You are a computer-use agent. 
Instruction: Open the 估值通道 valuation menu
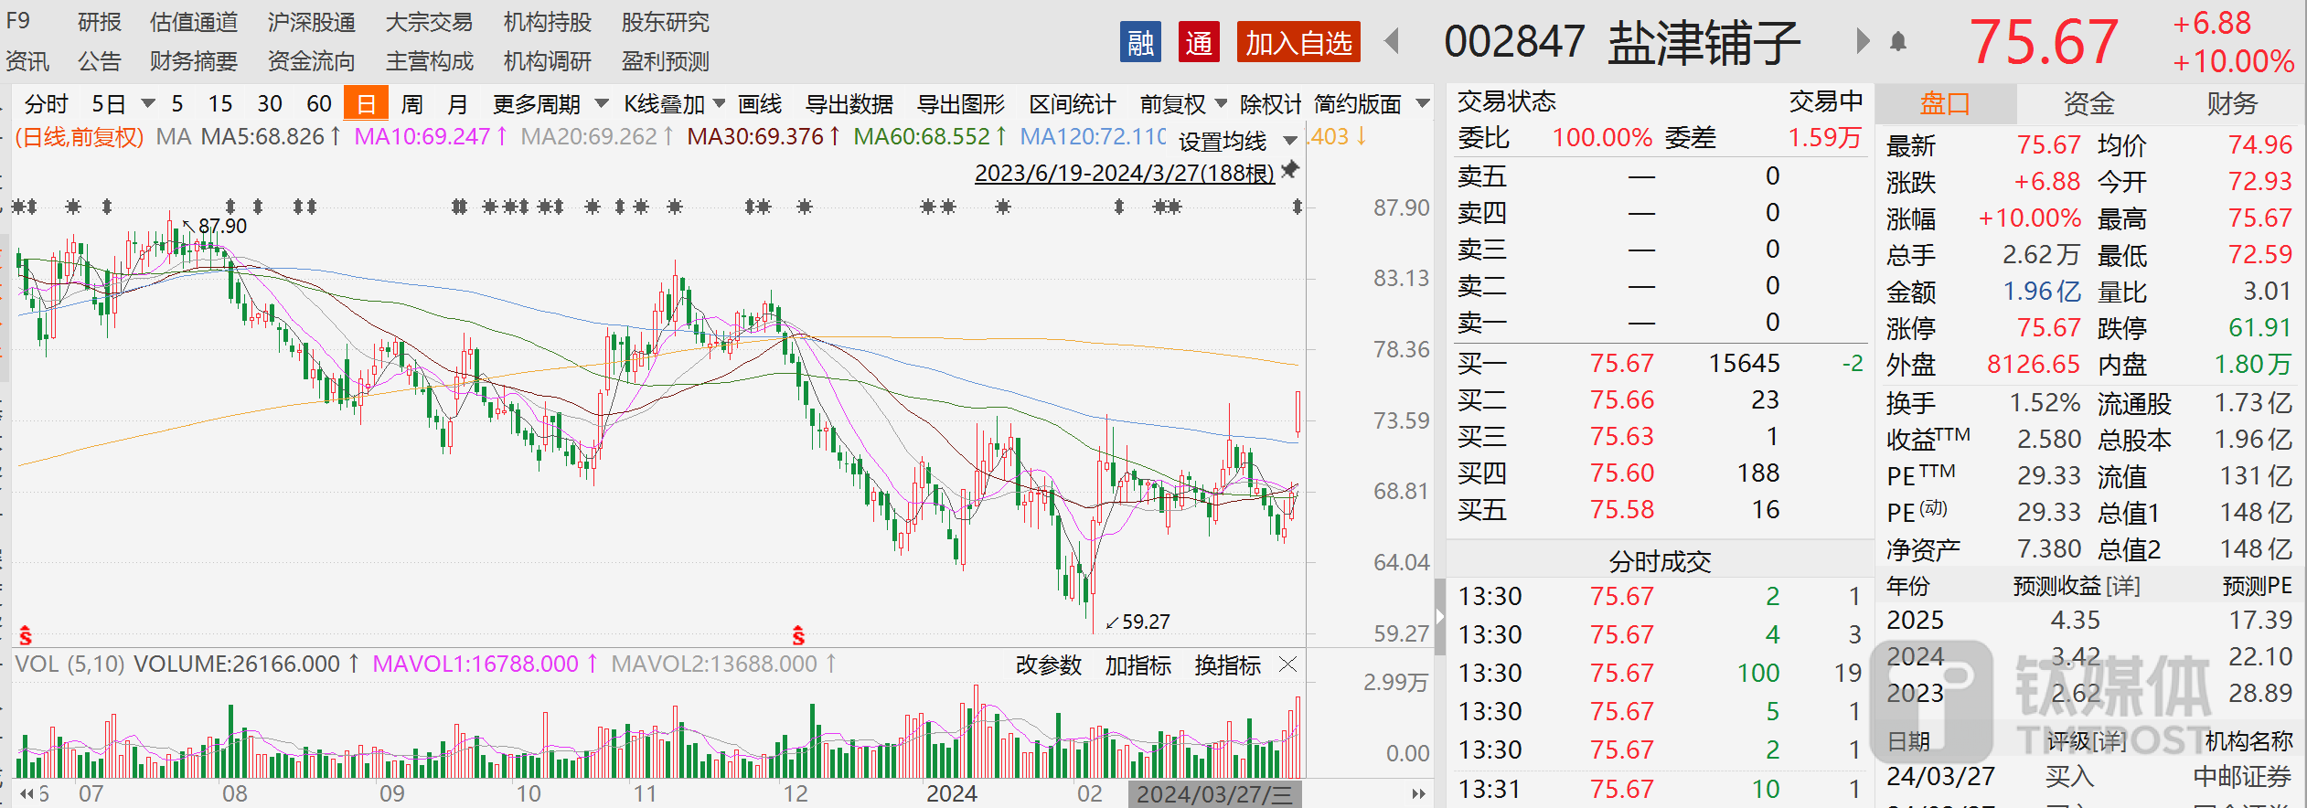click(194, 22)
